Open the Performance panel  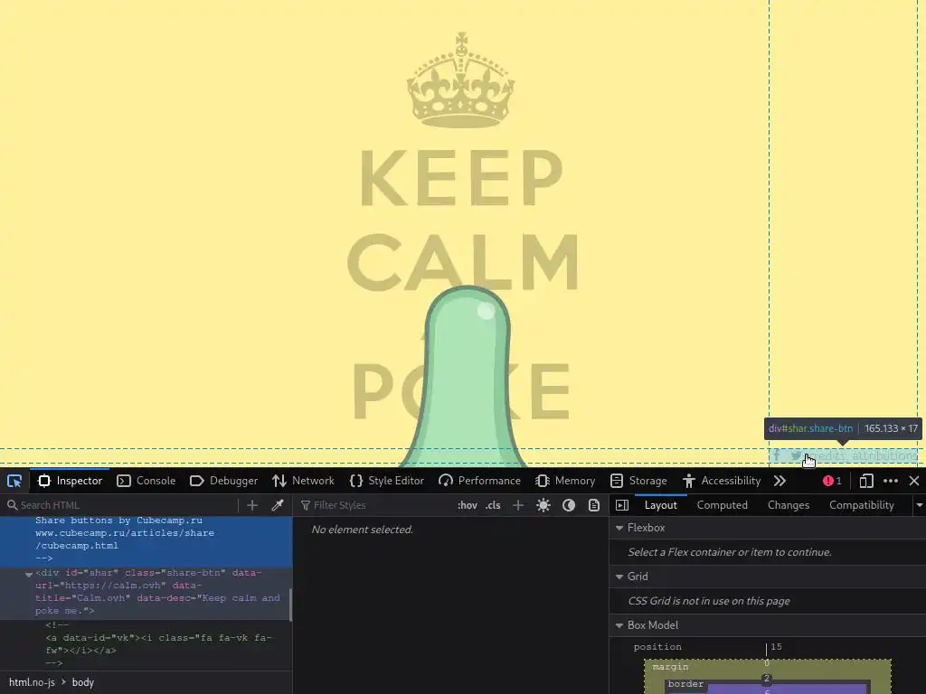coord(480,481)
